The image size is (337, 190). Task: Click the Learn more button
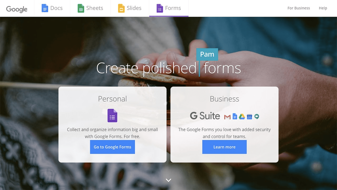pyautogui.click(x=224, y=147)
